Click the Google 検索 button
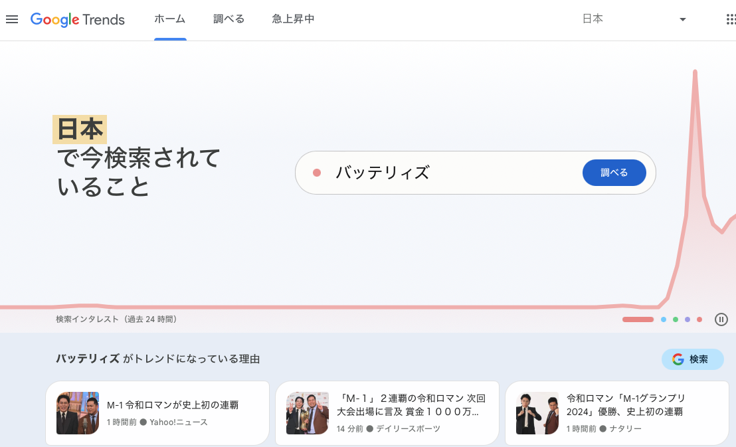The width and height of the screenshot is (736, 447). click(692, 359)
